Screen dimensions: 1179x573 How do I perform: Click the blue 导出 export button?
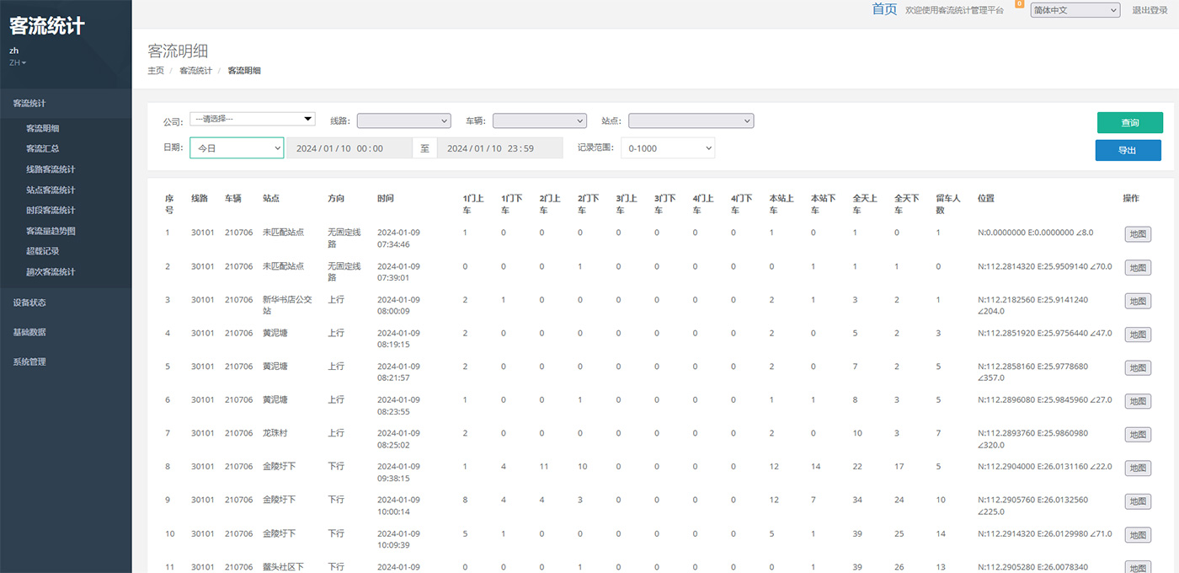click(x=1128, y=150)
